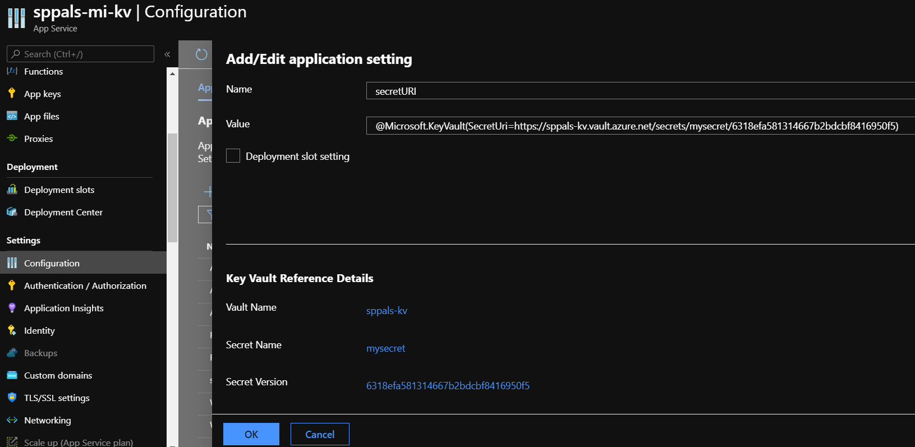Click the Backups cloud icon
The width and height of the screenshot is (915, 447).
[x=12, y=353]
